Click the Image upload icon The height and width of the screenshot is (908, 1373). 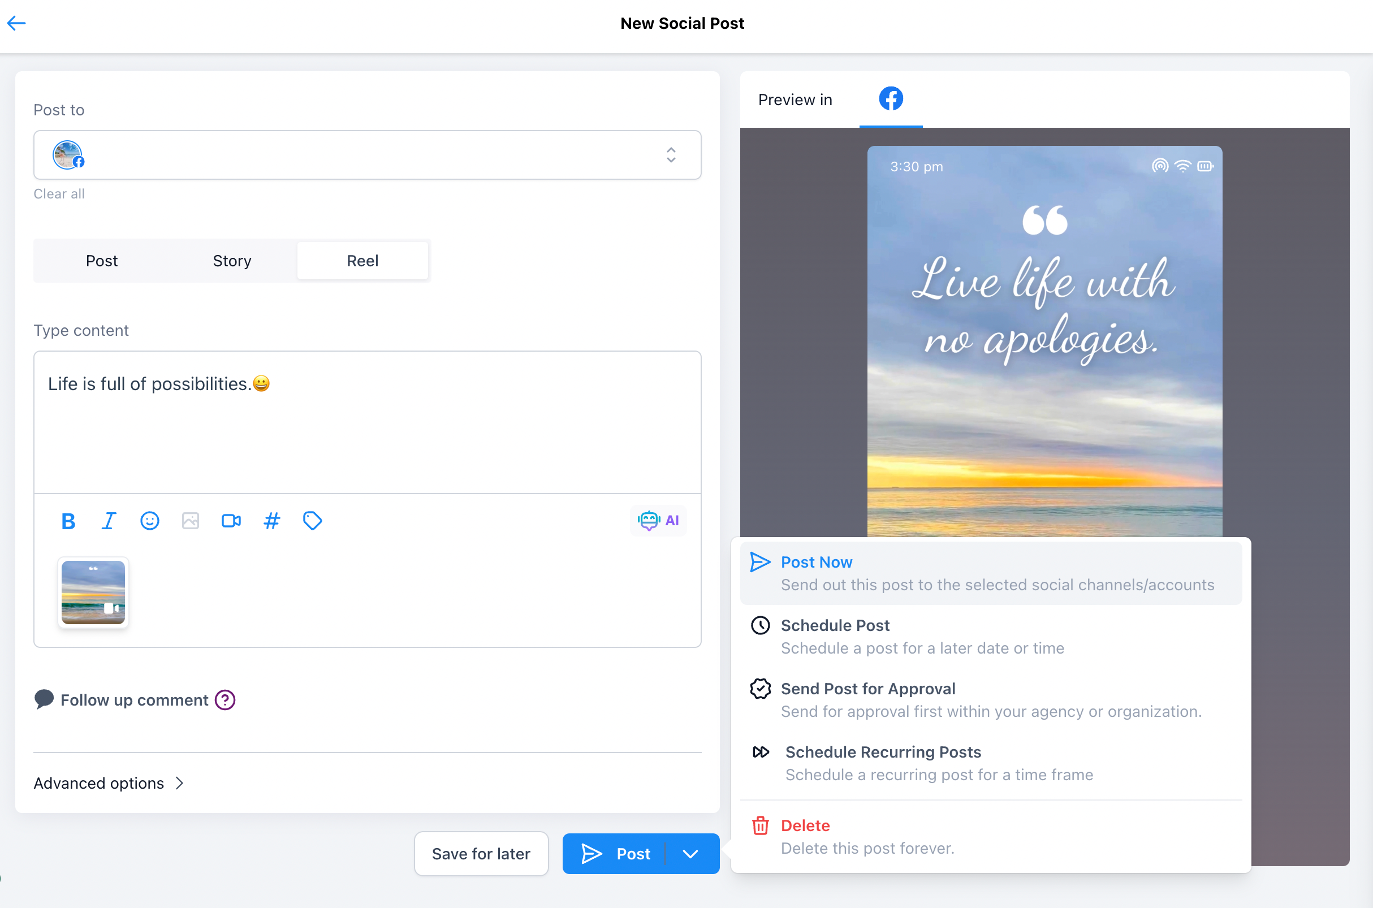(189, 520)
